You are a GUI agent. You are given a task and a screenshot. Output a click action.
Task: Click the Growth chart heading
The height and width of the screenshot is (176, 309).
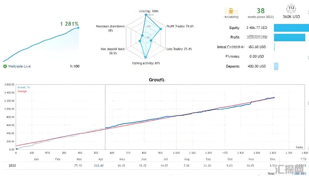coord(157,80)
